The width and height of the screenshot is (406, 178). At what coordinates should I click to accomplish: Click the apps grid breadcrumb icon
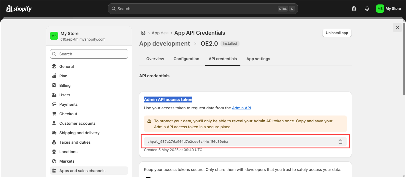pyautogui.click(x=143, y=33)
